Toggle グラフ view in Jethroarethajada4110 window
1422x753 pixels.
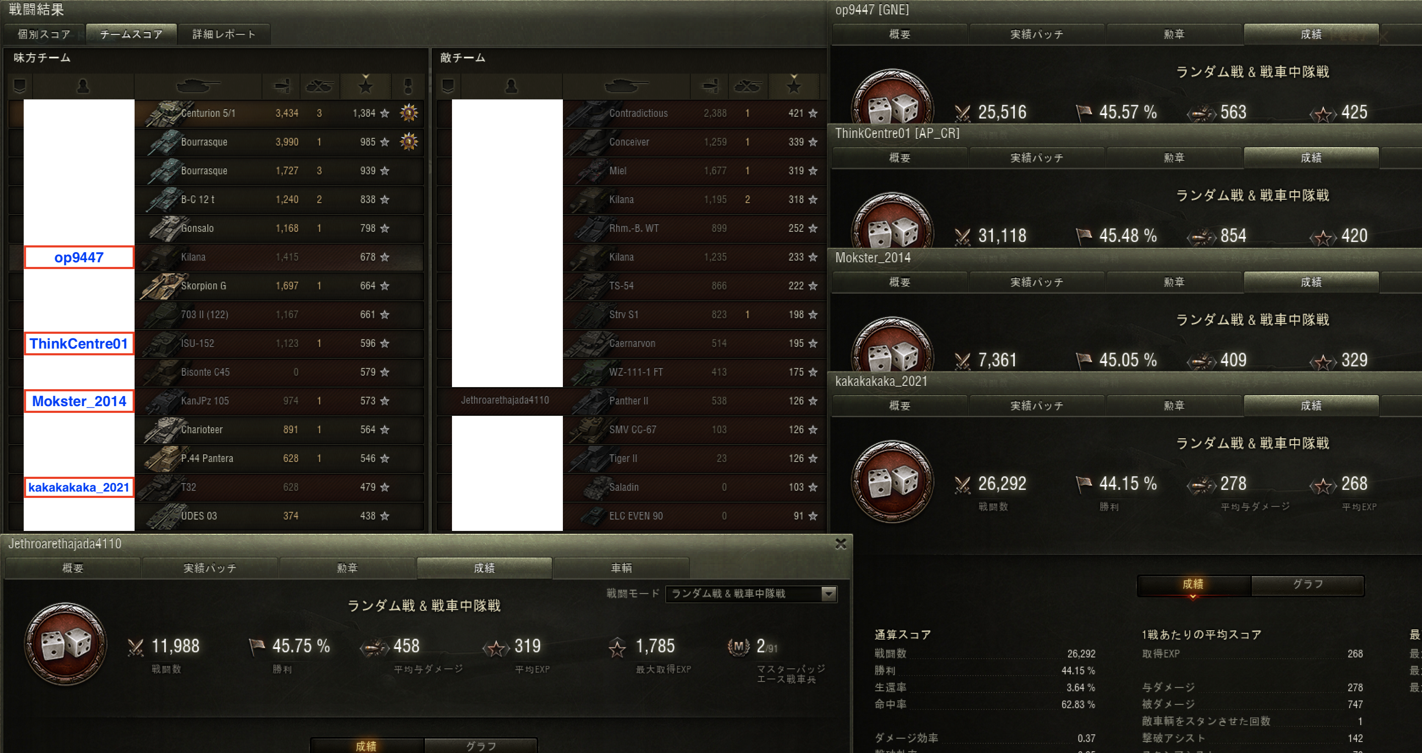click(480, 745)
